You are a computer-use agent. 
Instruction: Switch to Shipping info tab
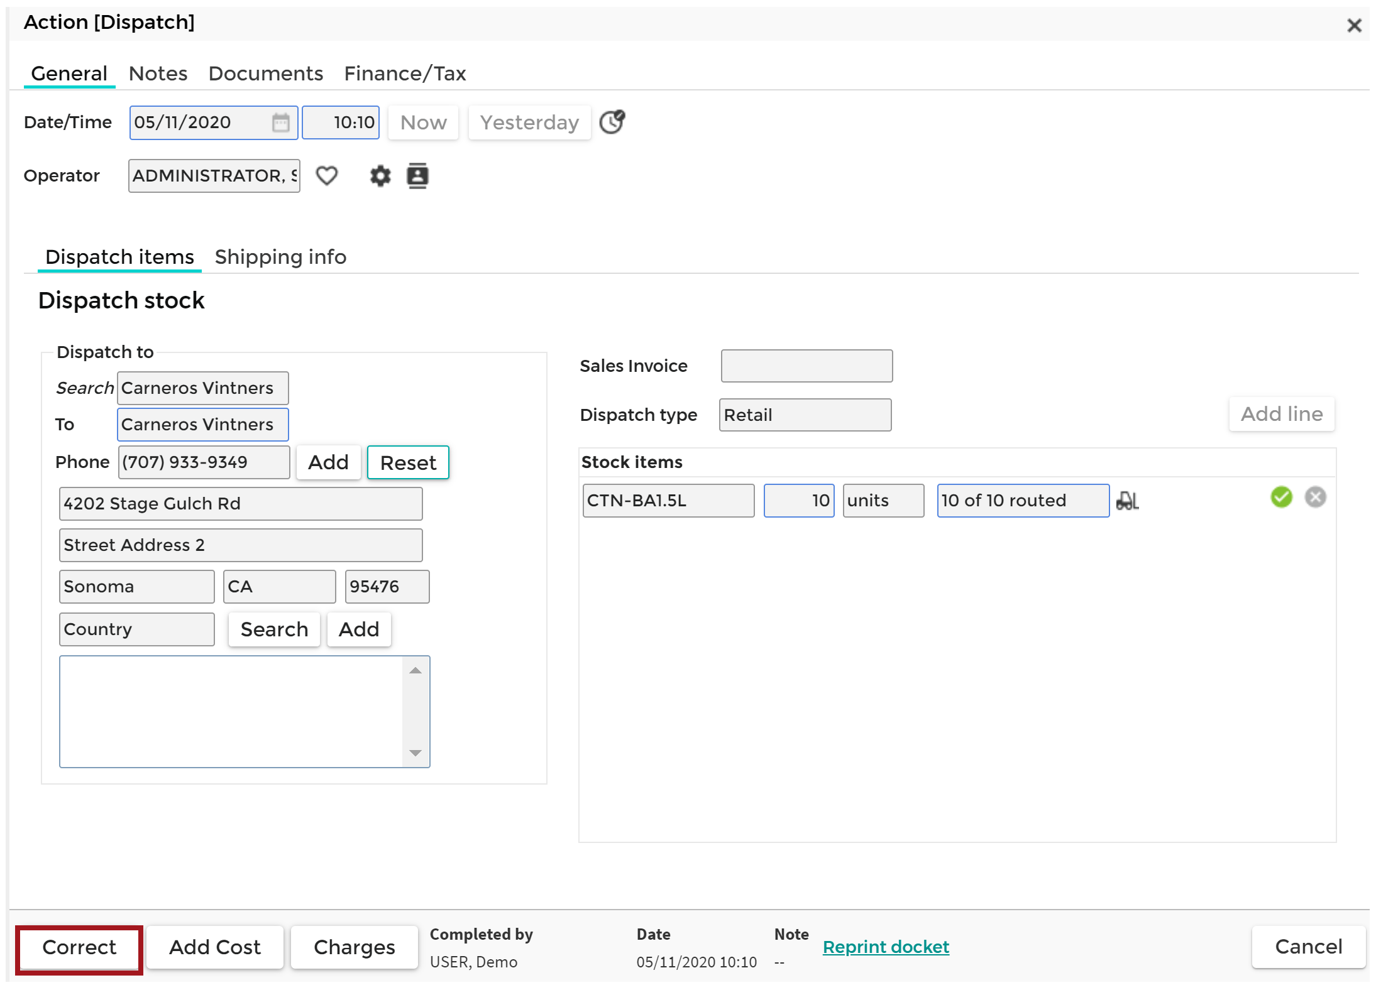(280, 257)
